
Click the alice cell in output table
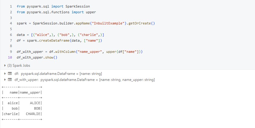coord(13,103)
